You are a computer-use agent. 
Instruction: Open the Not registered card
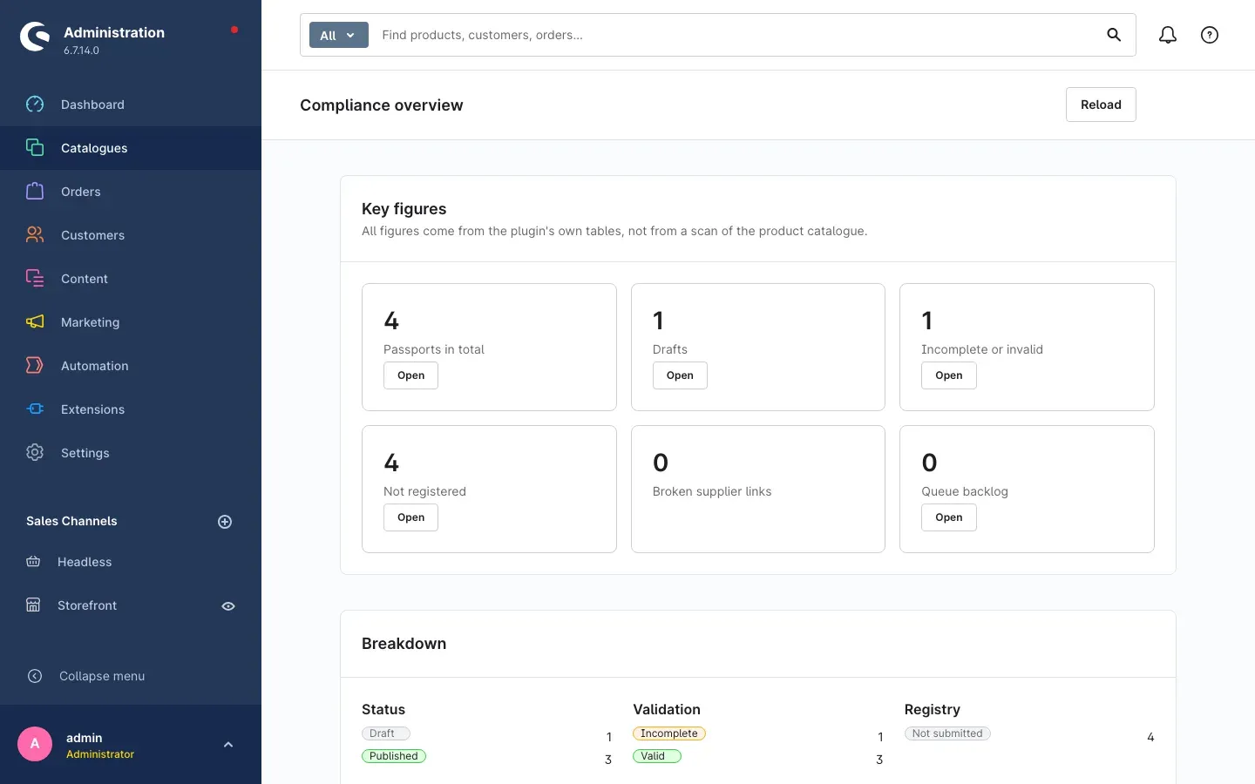(x=411, y=517)
